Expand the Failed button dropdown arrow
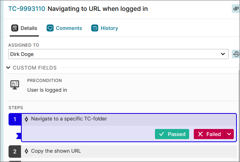 tap(229, 134)
